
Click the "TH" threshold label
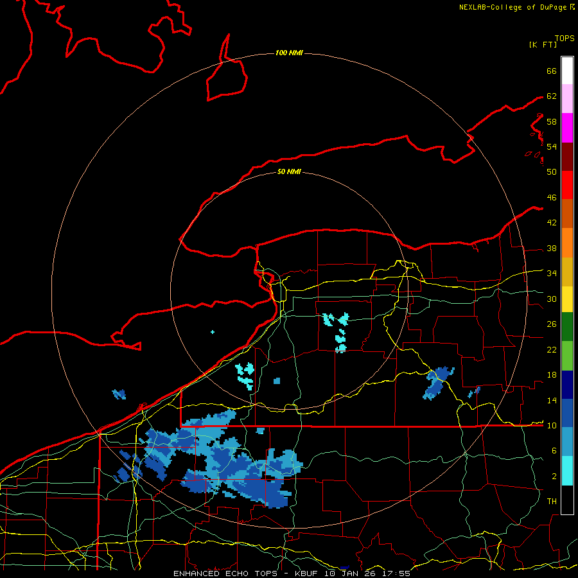click(x=552, y=502)
